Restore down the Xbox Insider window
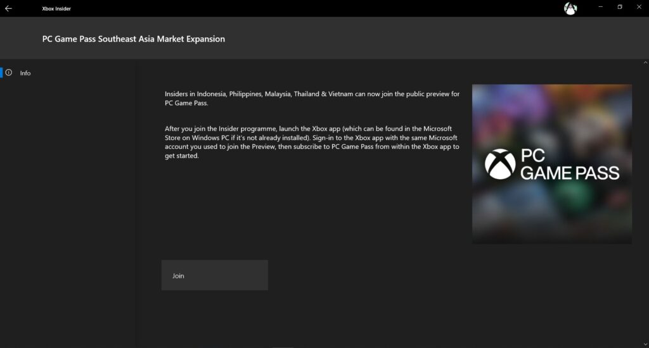 (620, 7)
